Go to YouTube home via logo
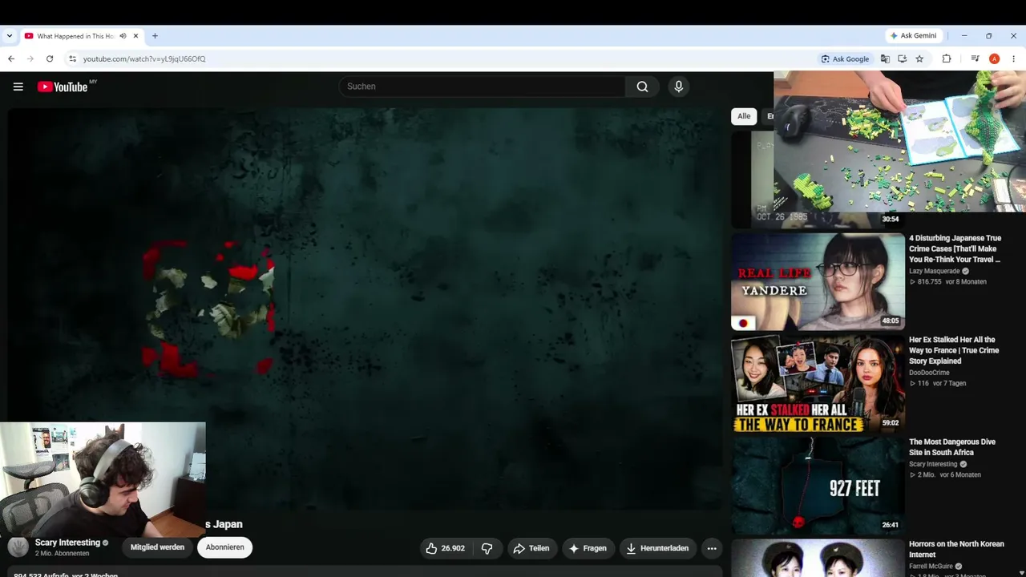This screenshot has height=577, width=1026. click(63, 87)
